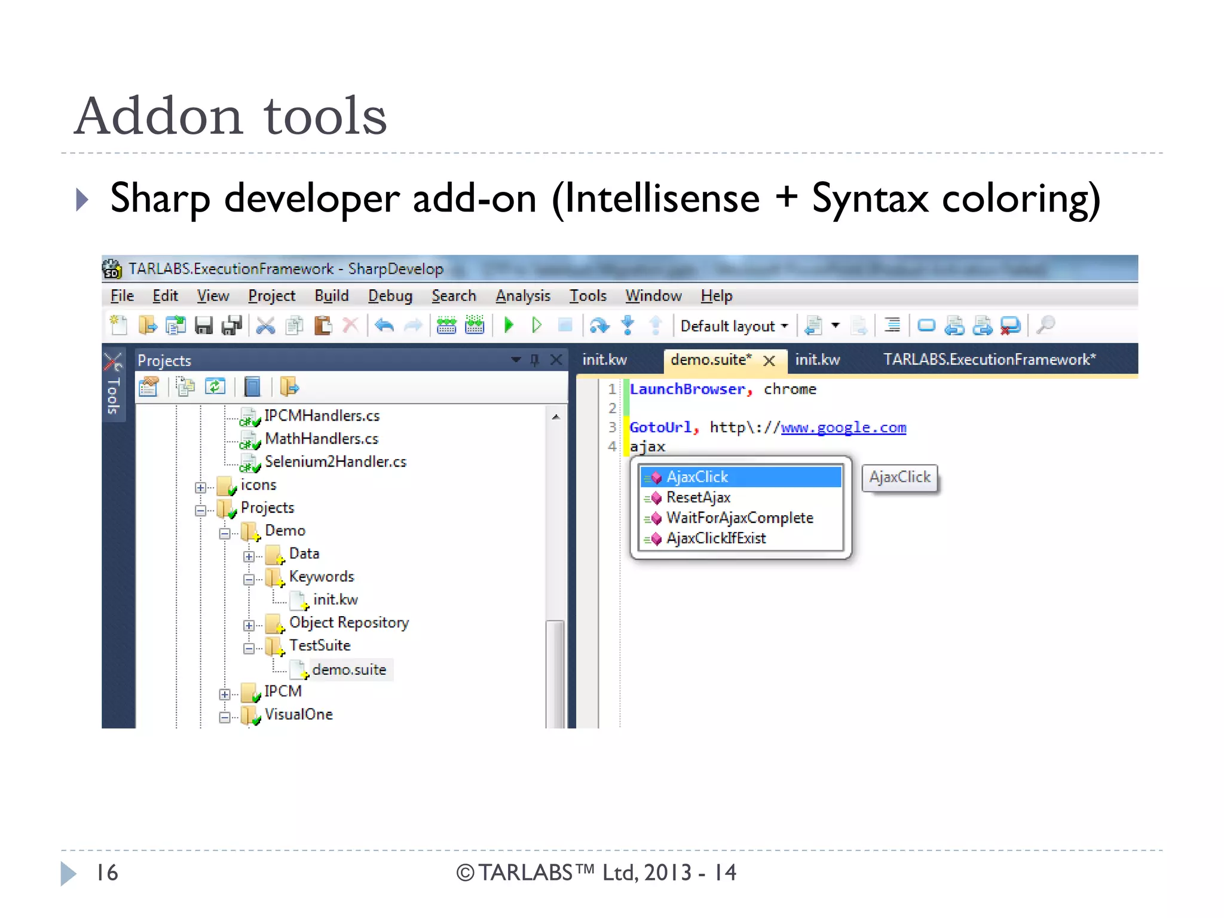The height and width of the screenshot is (918, 1224).
Task: Expand the icons folder node
Action: click(201, 488)
